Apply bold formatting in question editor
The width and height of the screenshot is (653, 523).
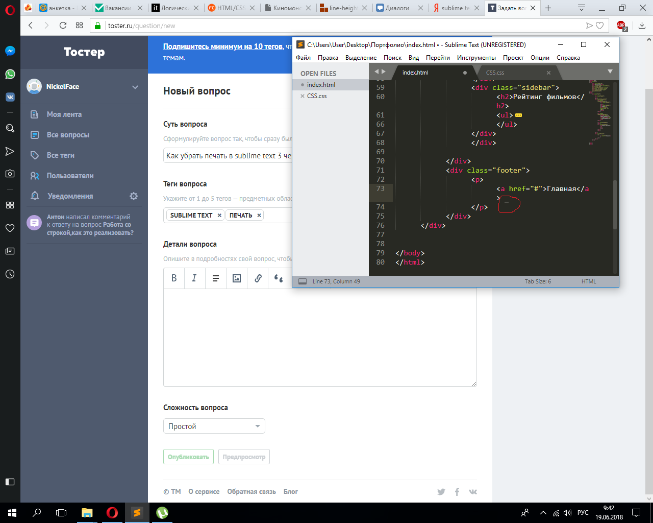174,278
